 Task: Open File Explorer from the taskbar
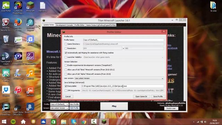tap(63, 122)
